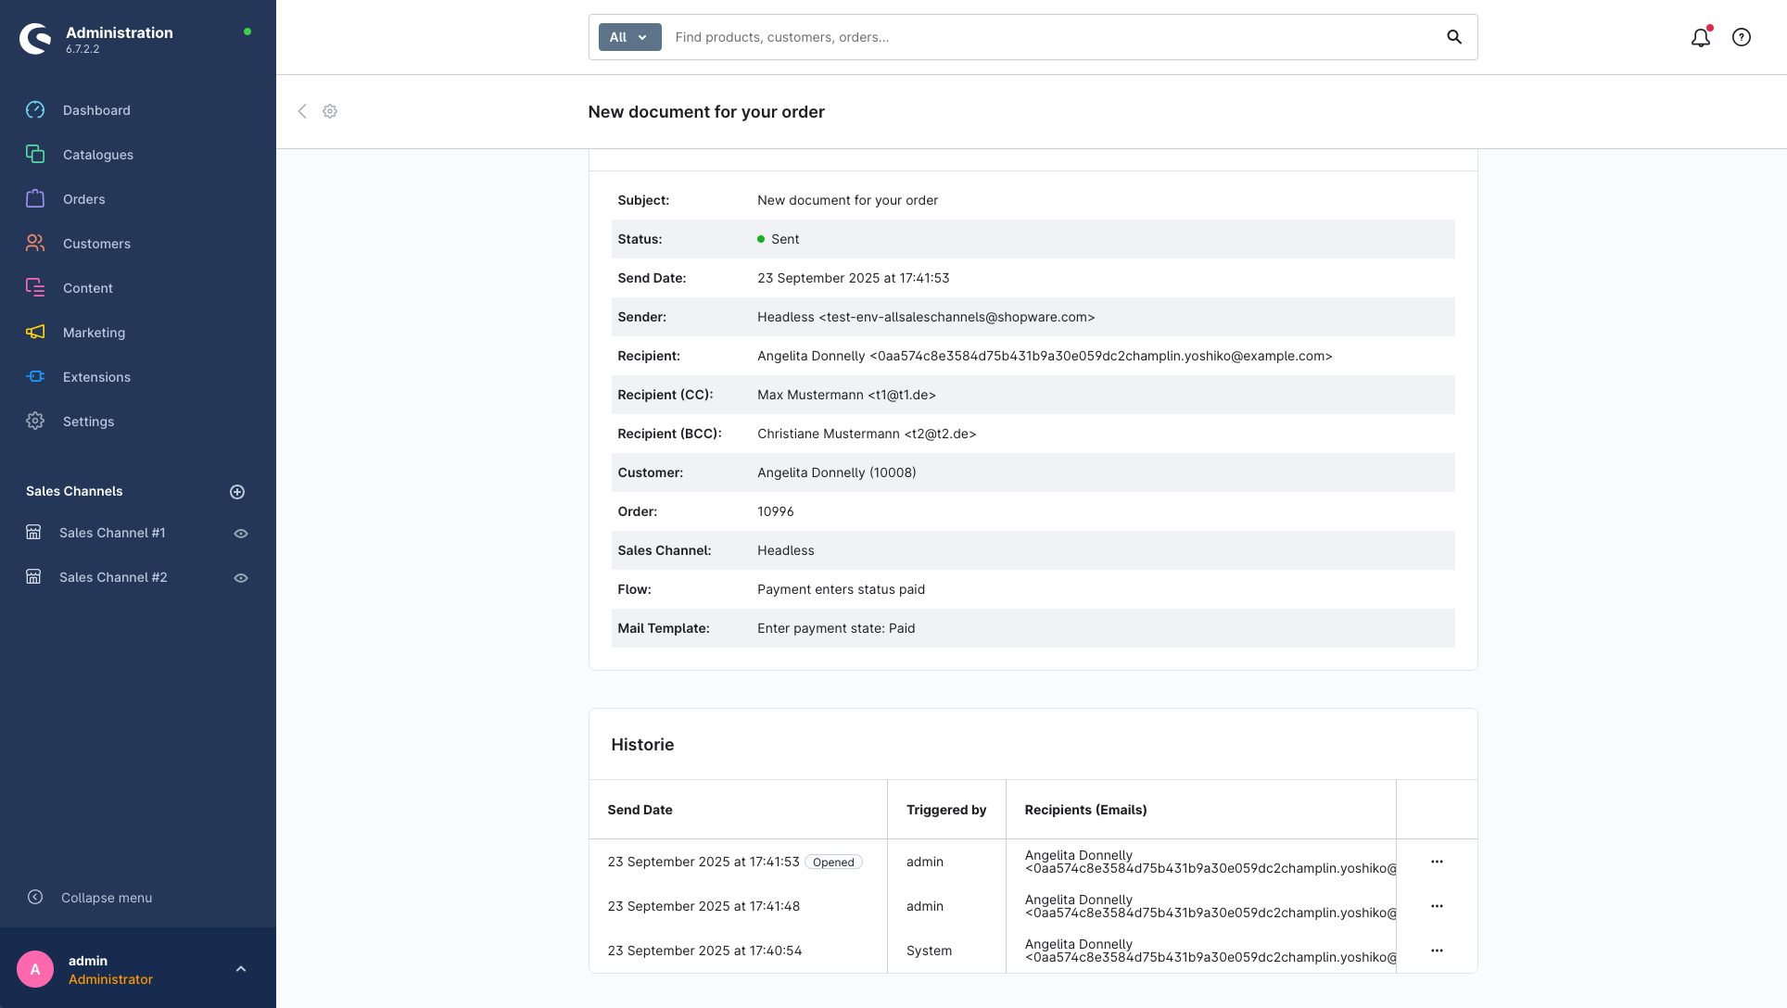Viewport: 1787px width, 1008px height.
Task: Click the admin avatar circle
Action: tap(35, 969)
